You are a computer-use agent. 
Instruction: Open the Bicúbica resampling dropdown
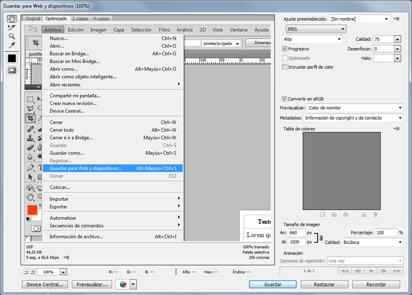point(373,242)
